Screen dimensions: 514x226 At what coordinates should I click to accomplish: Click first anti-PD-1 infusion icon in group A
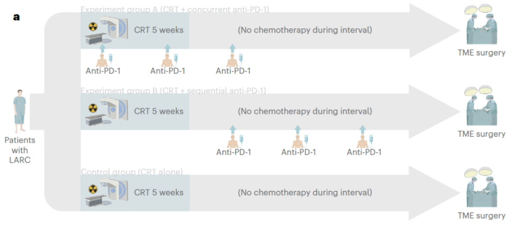[x=103, y=56]
